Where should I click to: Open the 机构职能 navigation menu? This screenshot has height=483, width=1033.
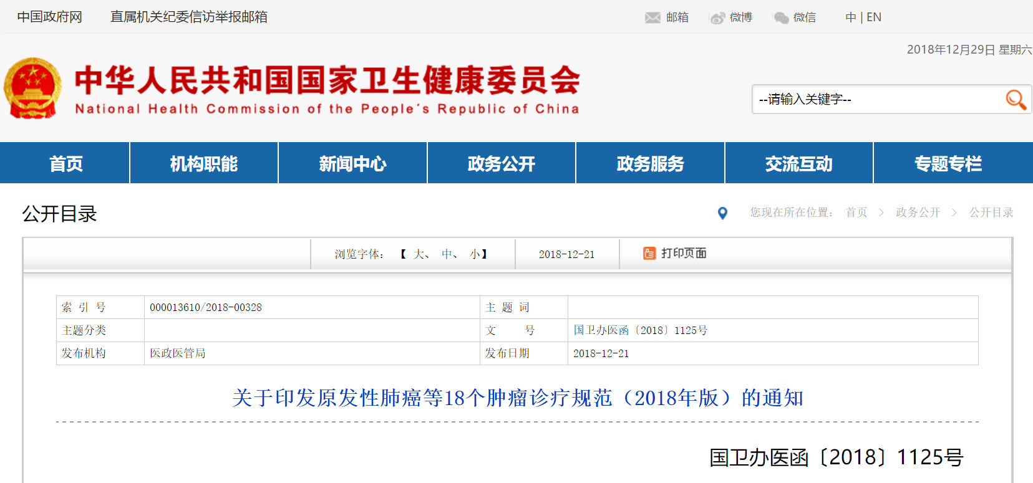coord(204,163)
